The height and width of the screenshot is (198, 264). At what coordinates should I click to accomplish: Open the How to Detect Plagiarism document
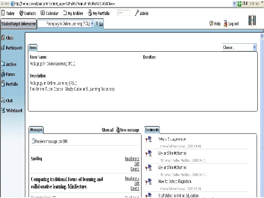pyautogui.click(x=175, y=181)
